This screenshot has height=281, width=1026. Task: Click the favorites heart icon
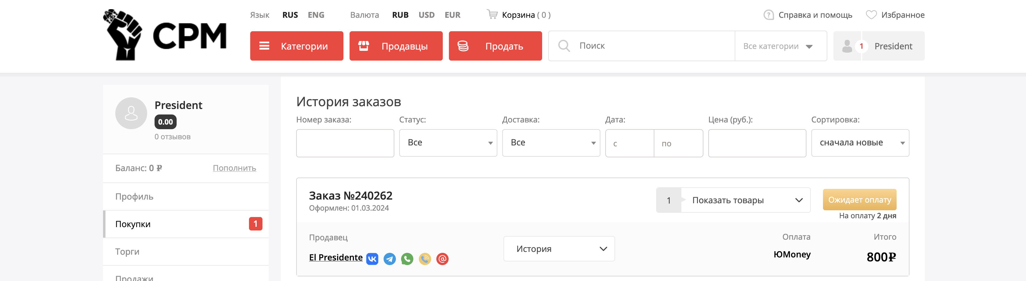871,15
